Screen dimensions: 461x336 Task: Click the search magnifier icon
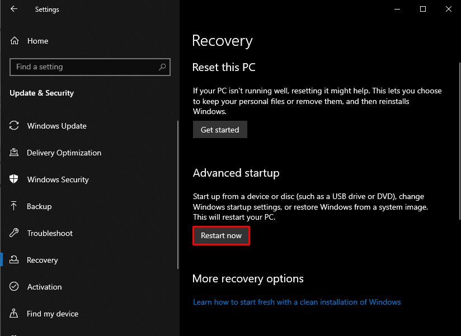tap(162, 67)
